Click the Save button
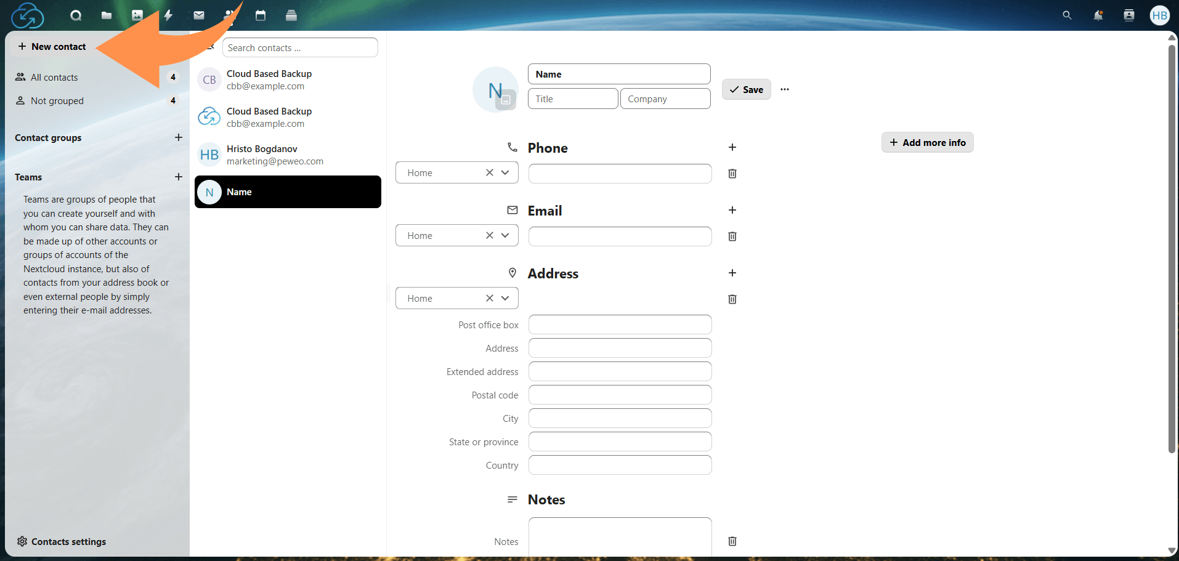1179x561 pixels. [x=746, y=89]
